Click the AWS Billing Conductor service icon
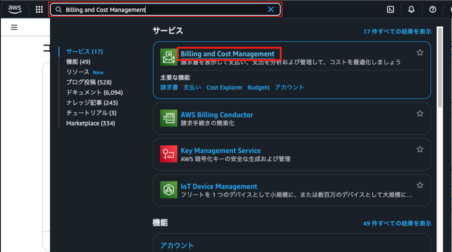Image resolution: width=452 pixels, height=252 pixels. [169, 118]
